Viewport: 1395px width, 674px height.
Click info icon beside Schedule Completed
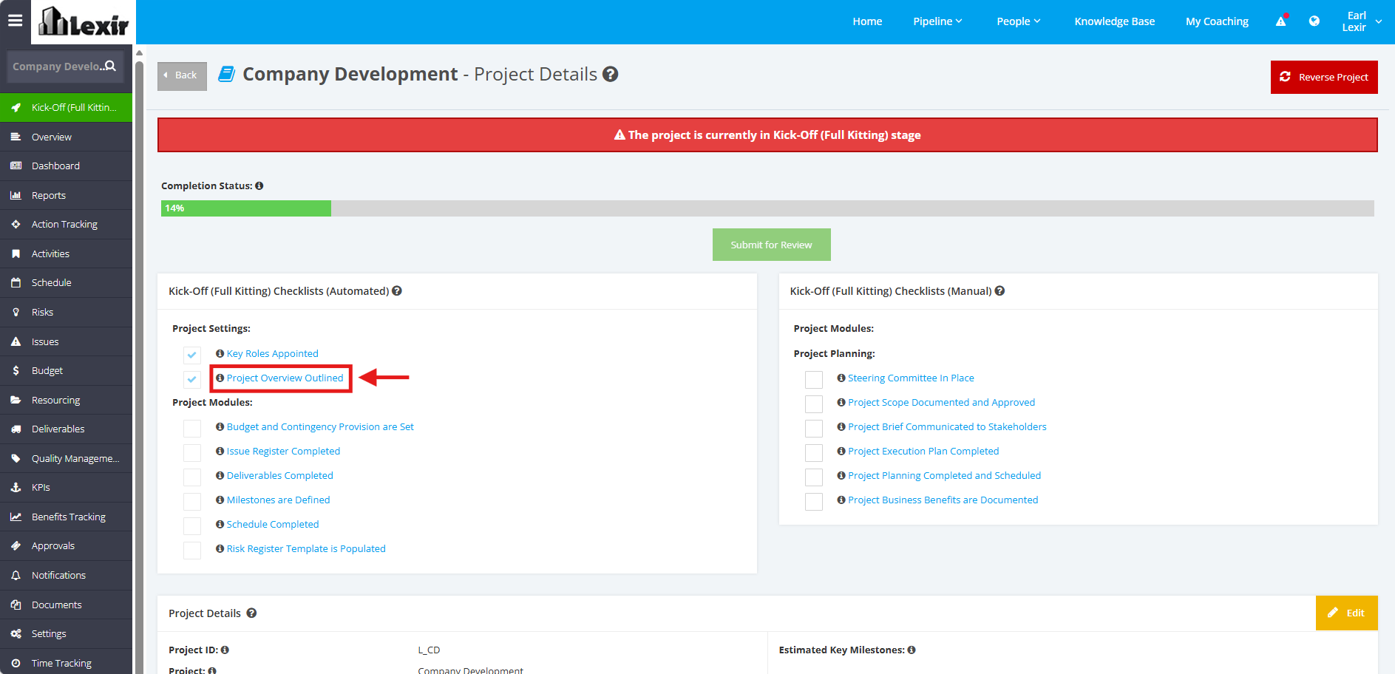220,524
